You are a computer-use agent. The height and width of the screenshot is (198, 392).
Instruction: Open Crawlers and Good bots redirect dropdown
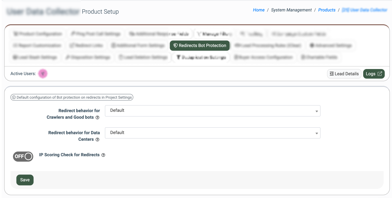pyautogui.click(x=213, y=111)
